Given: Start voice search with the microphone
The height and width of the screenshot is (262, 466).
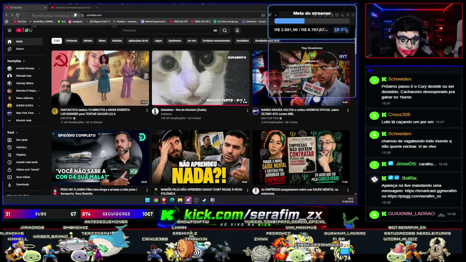Looking at the screenshot, I should click(237, 31).
